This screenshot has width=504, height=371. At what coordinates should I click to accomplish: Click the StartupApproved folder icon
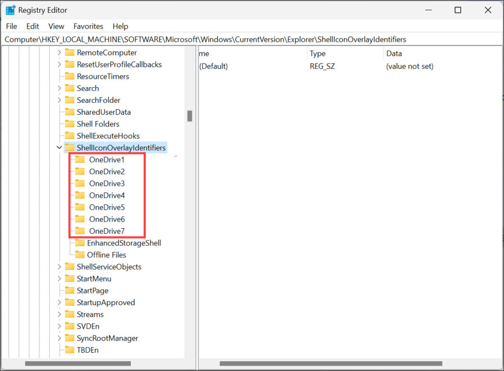point(70,302)
